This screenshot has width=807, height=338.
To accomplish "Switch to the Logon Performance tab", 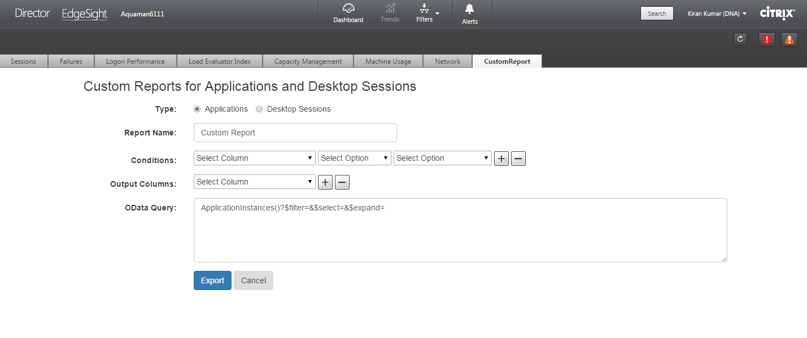I will (x=136, y=62).
